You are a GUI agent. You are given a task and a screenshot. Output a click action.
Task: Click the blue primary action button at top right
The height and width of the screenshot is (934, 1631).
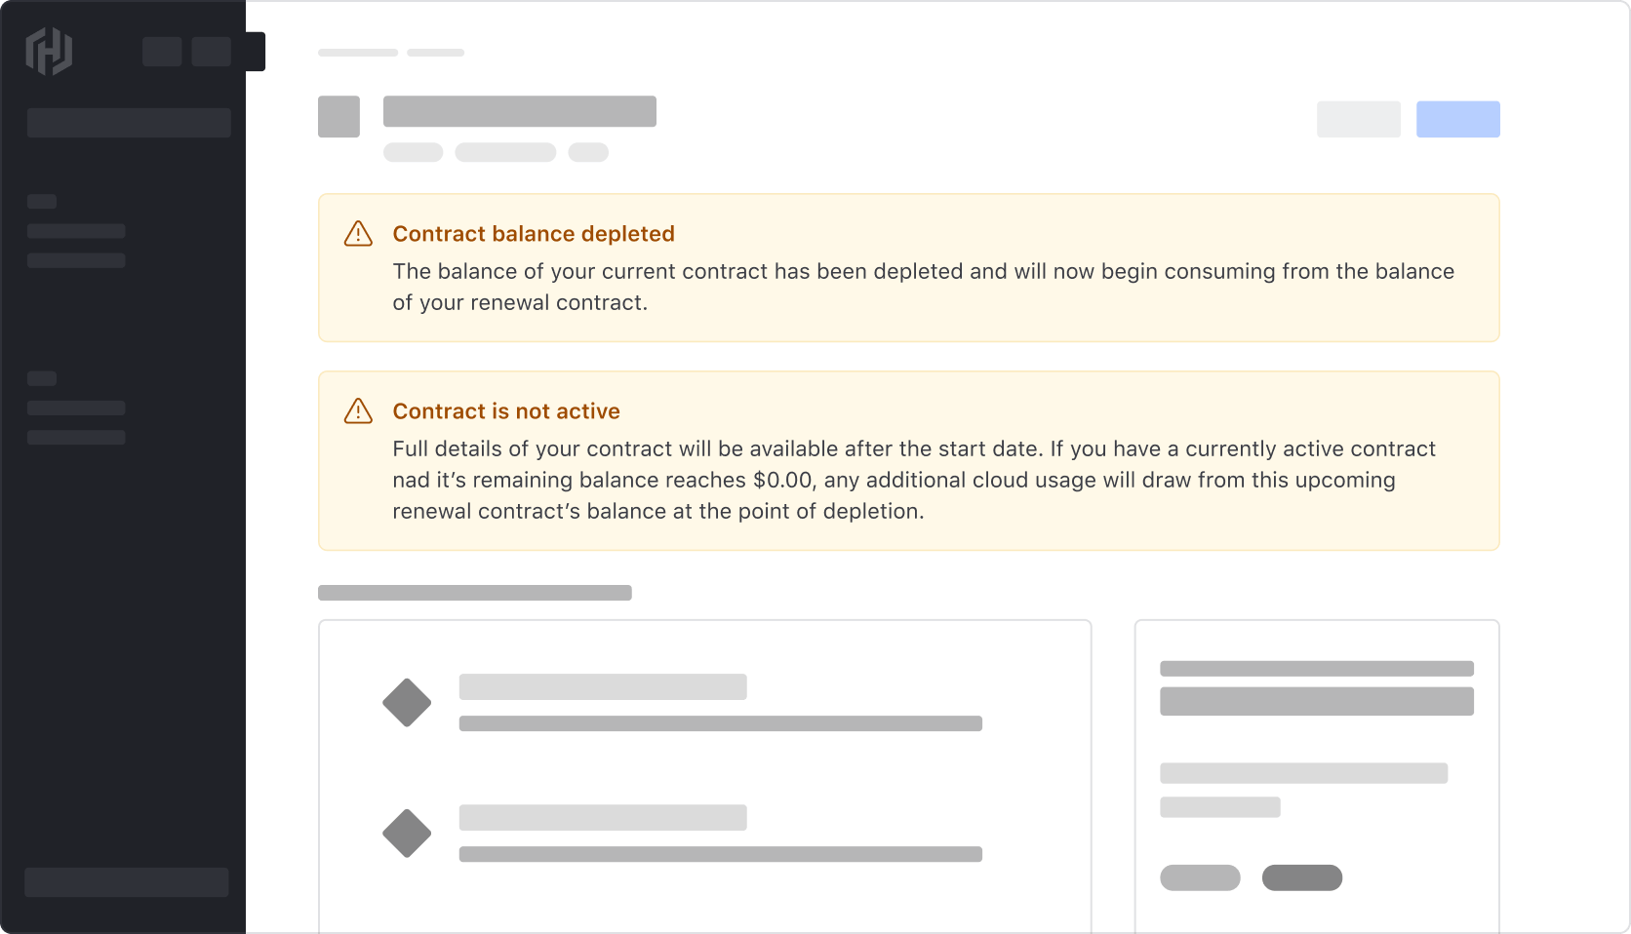pyautogui.click(x=1458, y=119)
